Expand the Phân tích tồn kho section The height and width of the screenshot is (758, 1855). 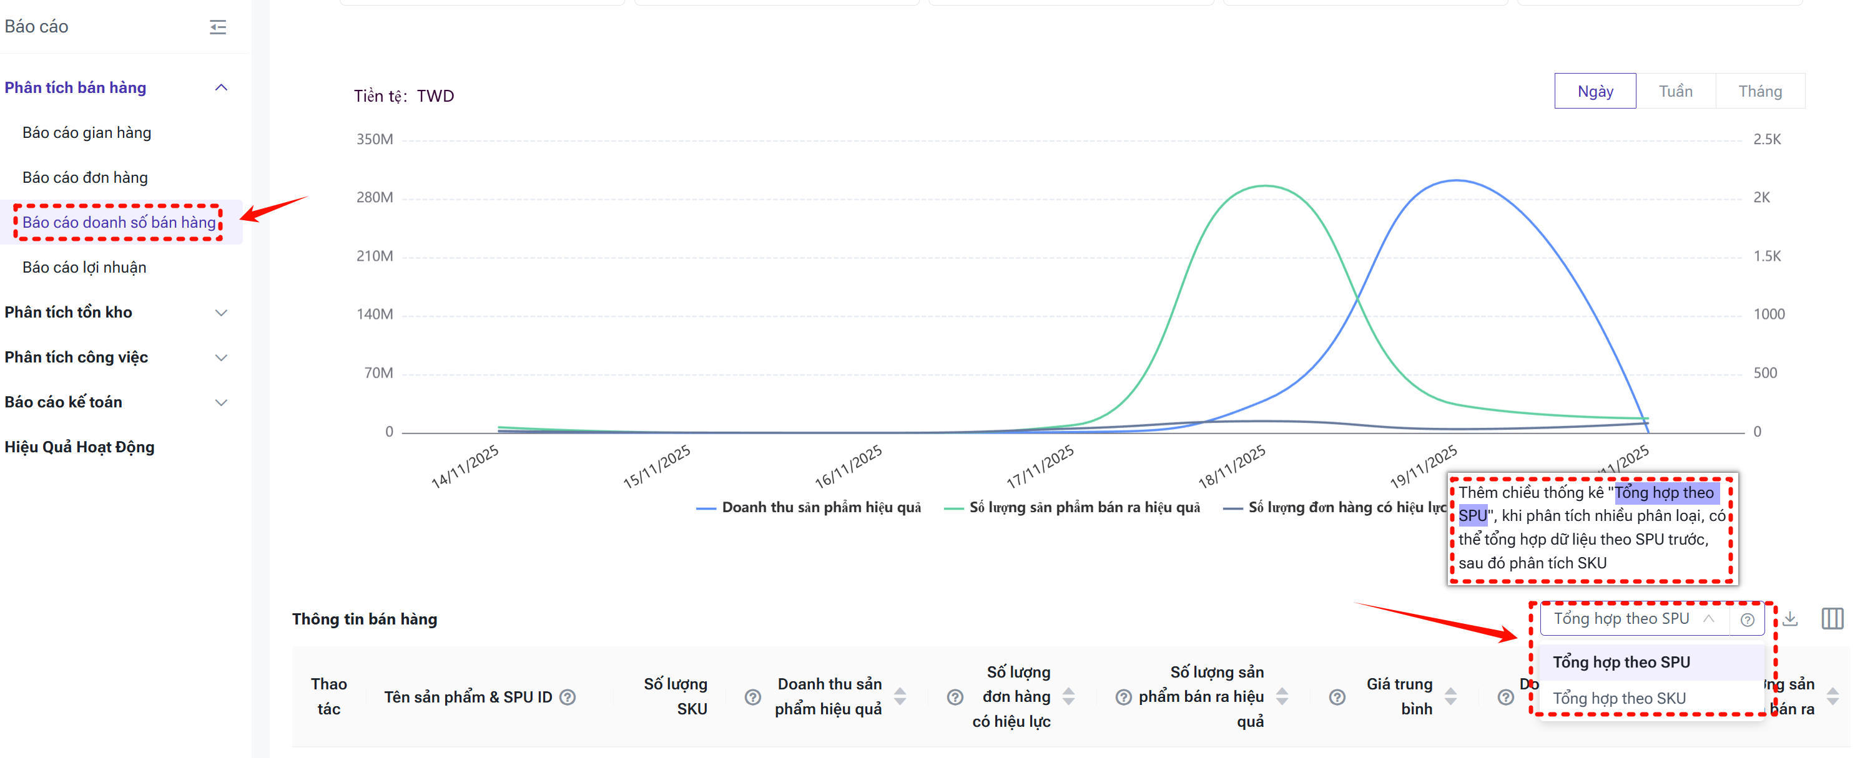click(x=221, y=313)
